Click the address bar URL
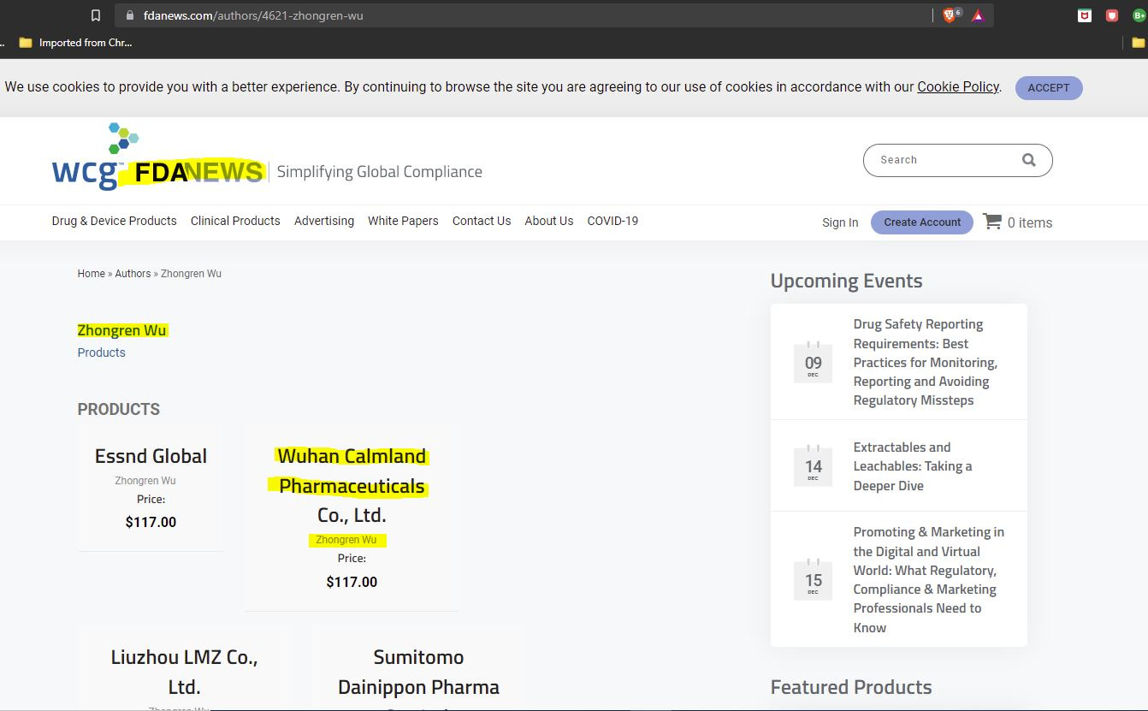Screen dimensions: 1148x711 point(253,15)
